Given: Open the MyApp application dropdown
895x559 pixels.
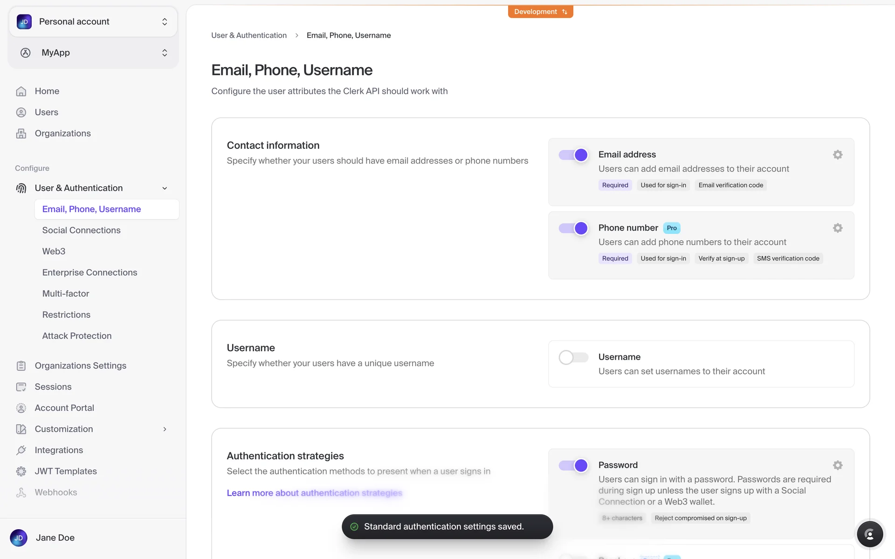Looking at the screenshot, I should [x=93, y=53].
